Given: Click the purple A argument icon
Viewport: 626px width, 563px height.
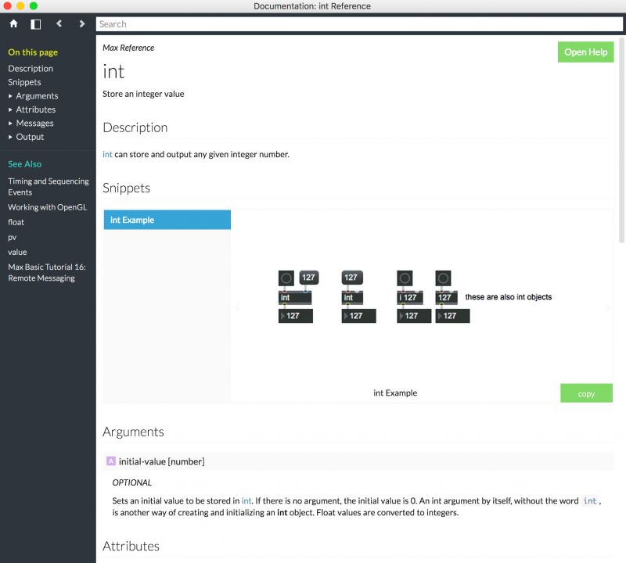Looking at the screenshot, I should click(111, 461).
